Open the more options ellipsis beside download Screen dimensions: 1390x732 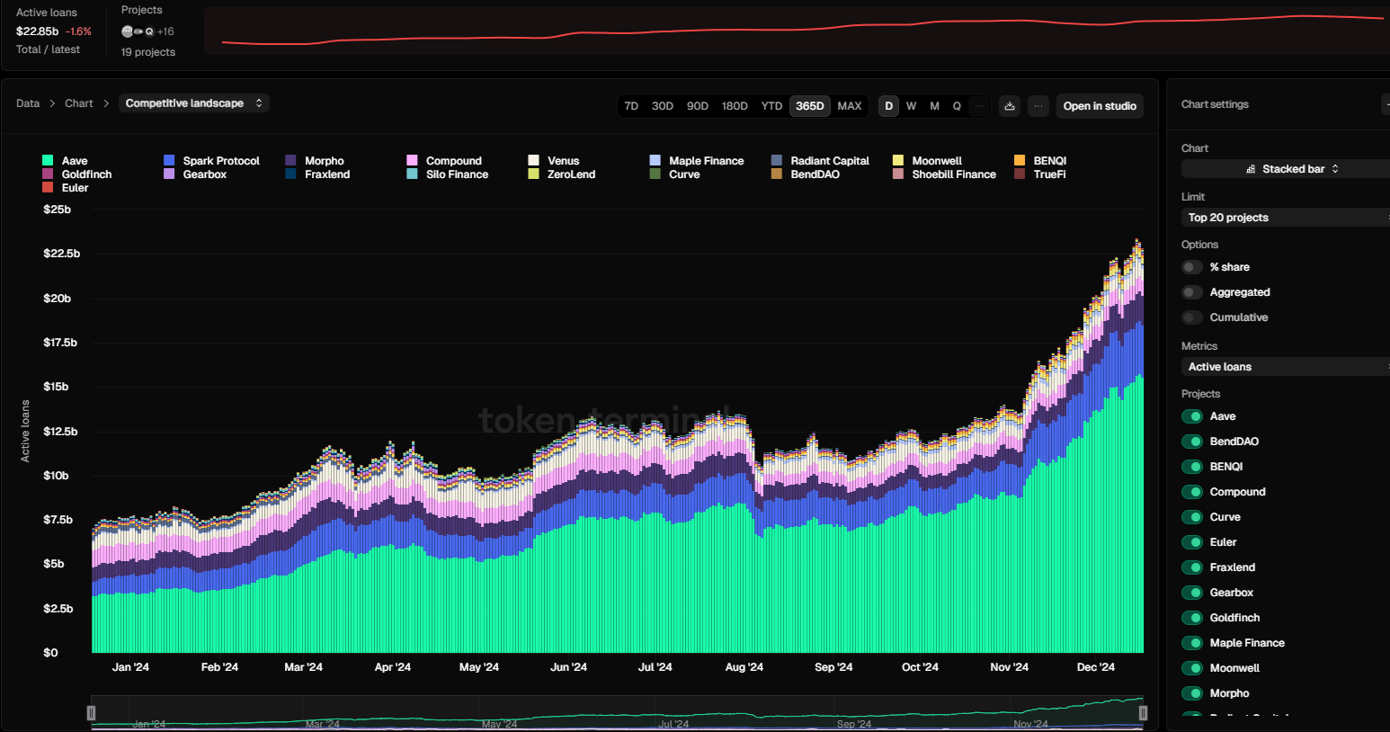coord(1038,106)
